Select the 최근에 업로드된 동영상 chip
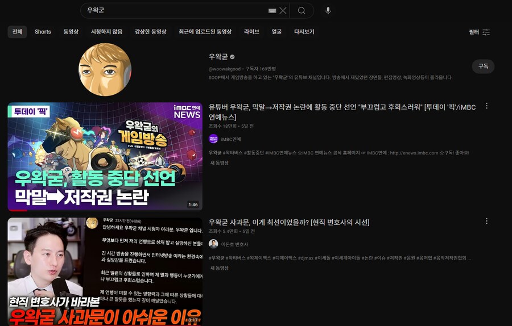Image resolution: width=512 pixels, height=326 pixels. pyautogui.click(x=205, y=32)
